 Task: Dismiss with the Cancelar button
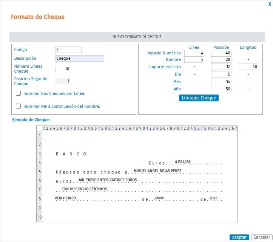[x=262, y=237]
